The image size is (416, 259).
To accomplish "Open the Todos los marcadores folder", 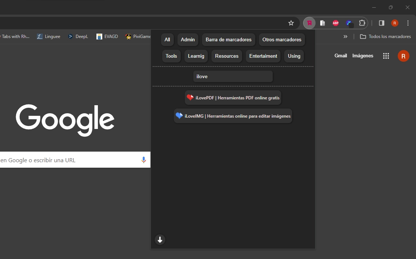I will [385, 37].
